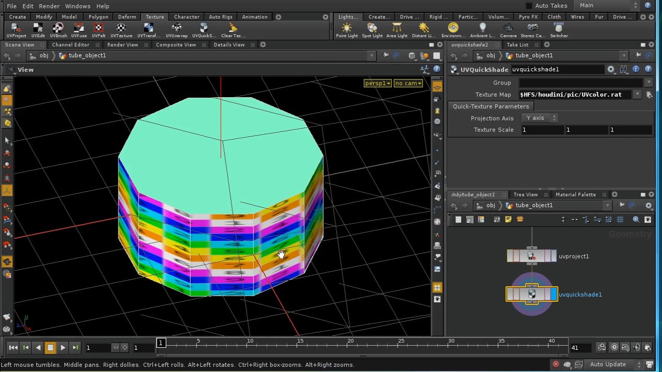Open the Projection Axis dropdown showing Y axis
Image resolution: width=662 pixels, height=372 pixels.
pyautogui.click(x=539, y=118)
